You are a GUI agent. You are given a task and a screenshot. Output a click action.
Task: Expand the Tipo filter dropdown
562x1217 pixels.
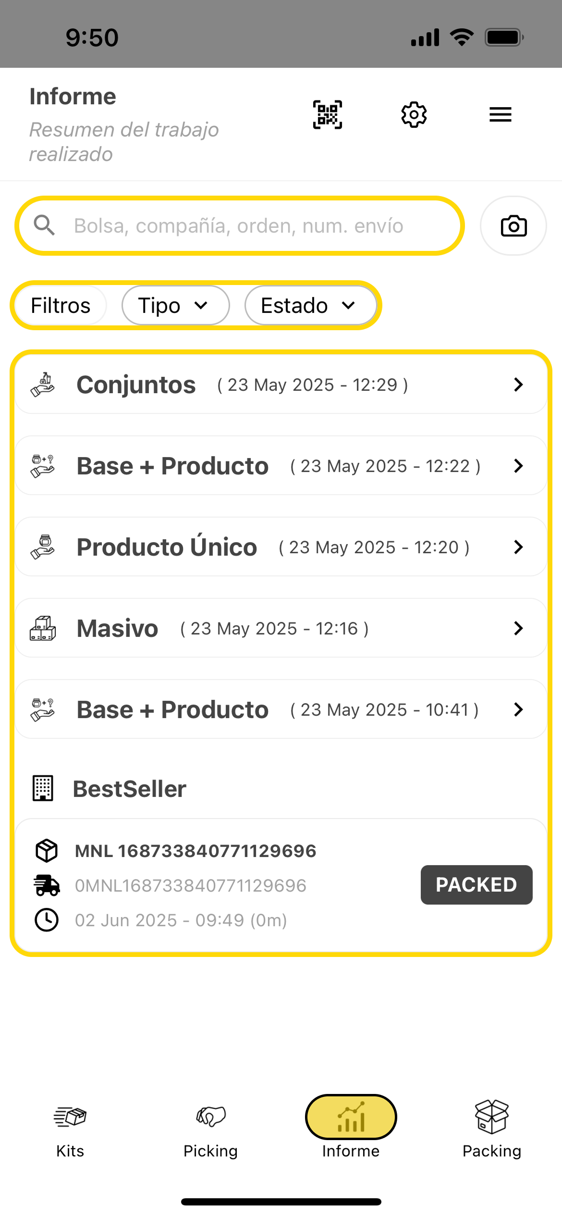[175, 306]
